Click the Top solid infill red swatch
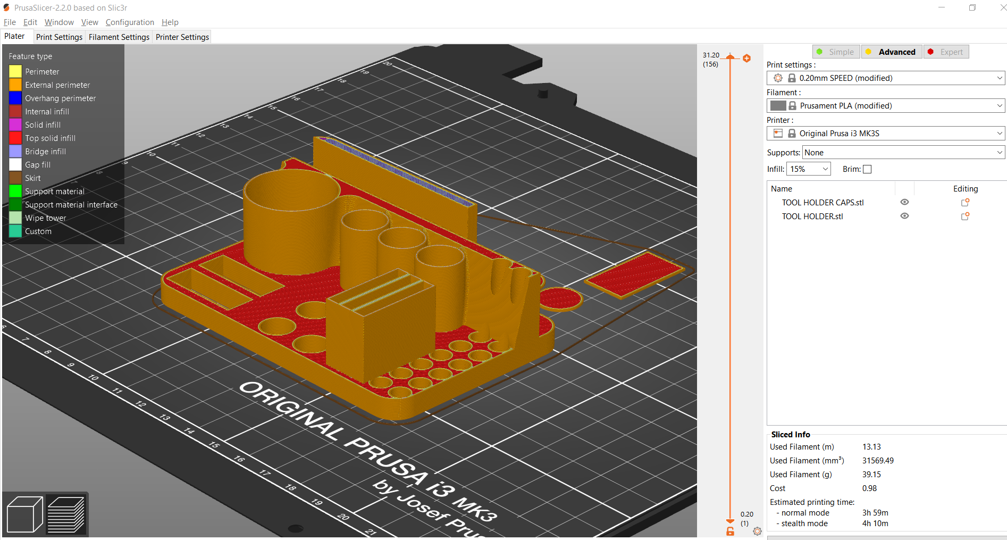1007x540 pixels. click(x=15, y=138)
